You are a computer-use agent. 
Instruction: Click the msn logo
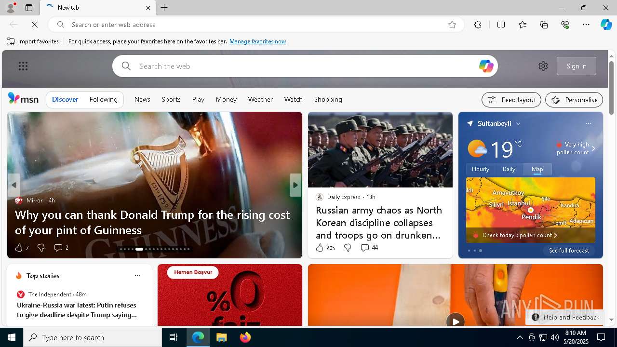click(23, 99)
